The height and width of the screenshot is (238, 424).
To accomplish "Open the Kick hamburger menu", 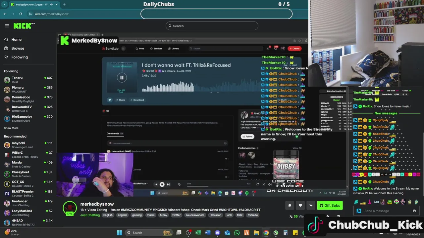I will tap(7, 26).
